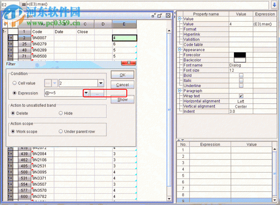Expand row 48 using its 1+ marker
The image size is (280, 205).
pos(10,50)
